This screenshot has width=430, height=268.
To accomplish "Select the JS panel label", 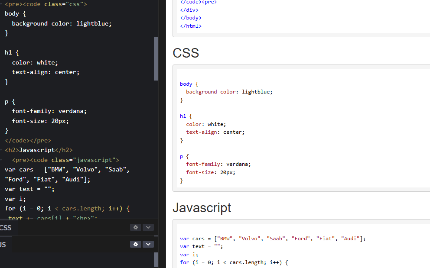I will 3,244.
